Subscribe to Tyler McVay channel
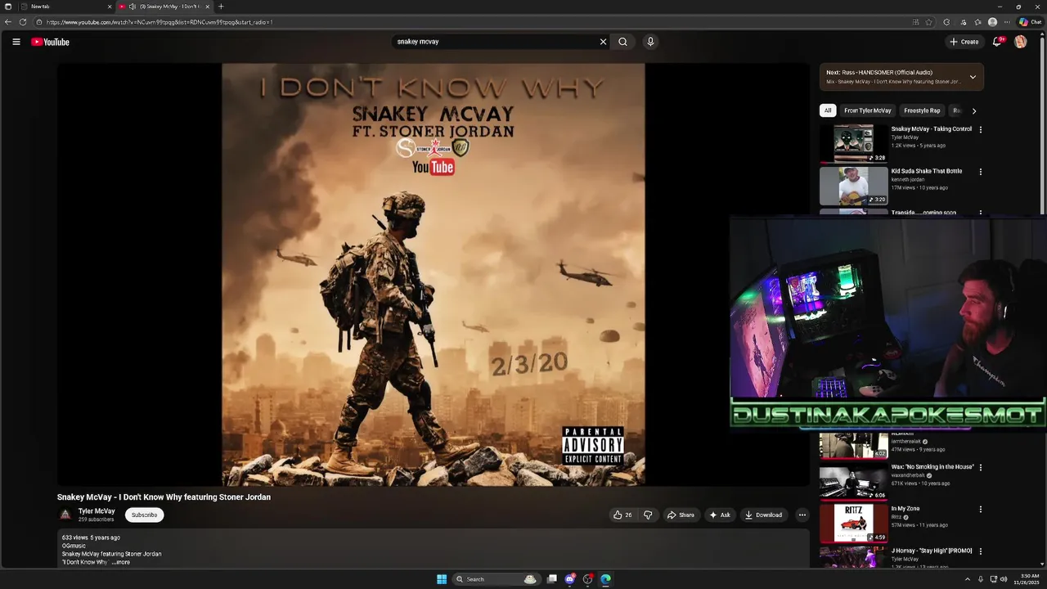 145,515
